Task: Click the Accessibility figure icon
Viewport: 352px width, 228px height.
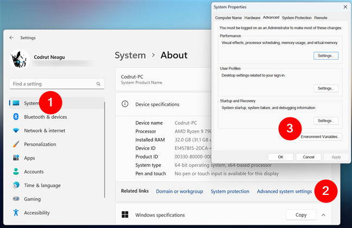Action: click(x=16, y=212)
